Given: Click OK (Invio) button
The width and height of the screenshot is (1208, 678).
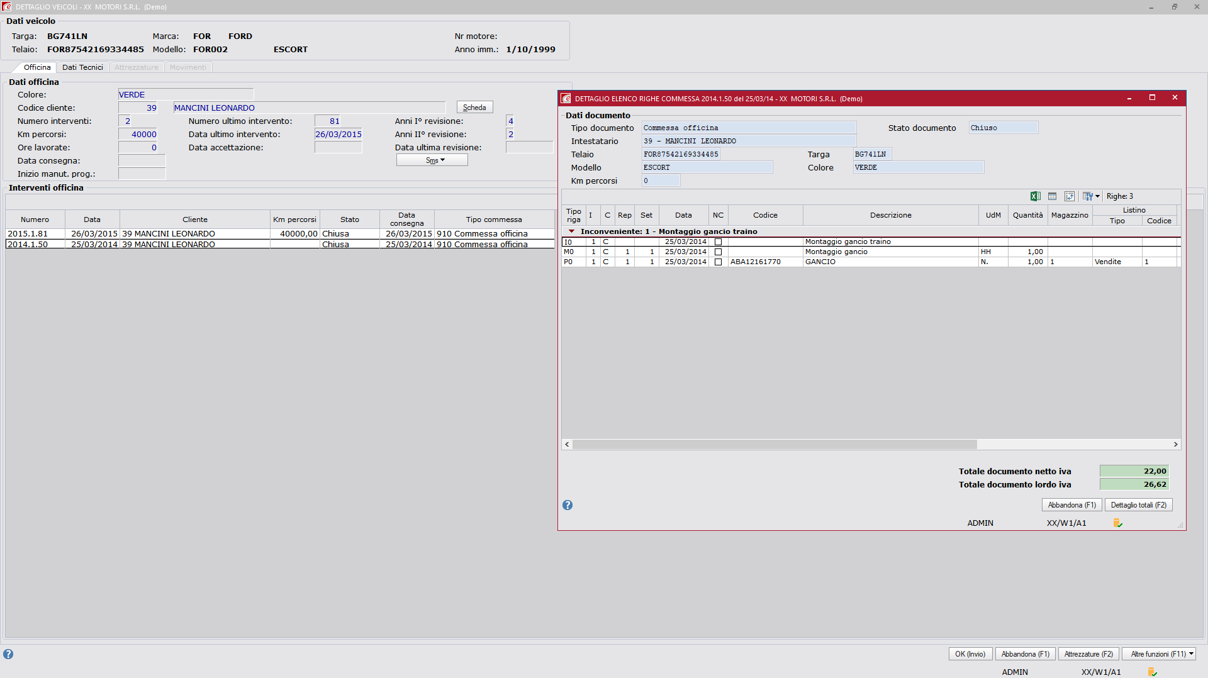Looking at the screenshot, I should click(970, 654).
